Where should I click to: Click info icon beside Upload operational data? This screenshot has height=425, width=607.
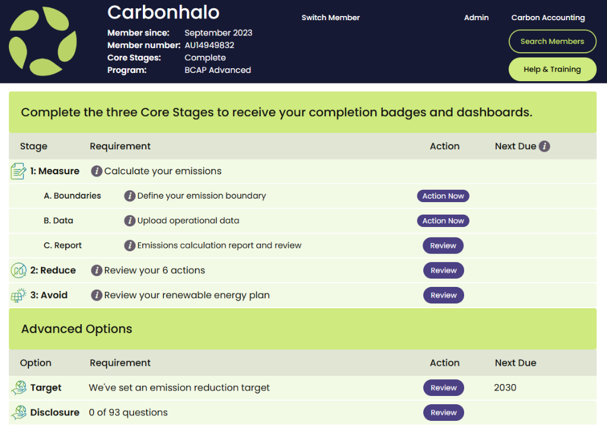click(x=130, y=221)
